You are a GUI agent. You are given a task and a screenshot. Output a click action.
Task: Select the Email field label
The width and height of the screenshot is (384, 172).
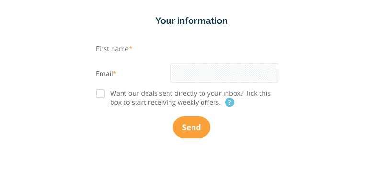tap(104, 74)
